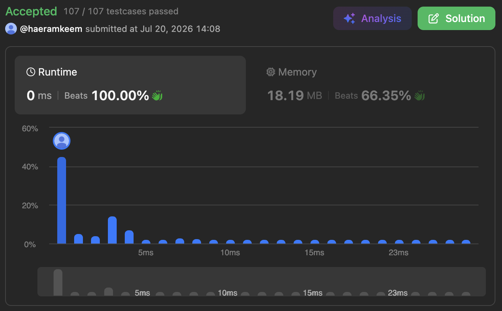Click the clapping hands icon after 100.00%
502x311 pixels.
click(x=157, y=96)
